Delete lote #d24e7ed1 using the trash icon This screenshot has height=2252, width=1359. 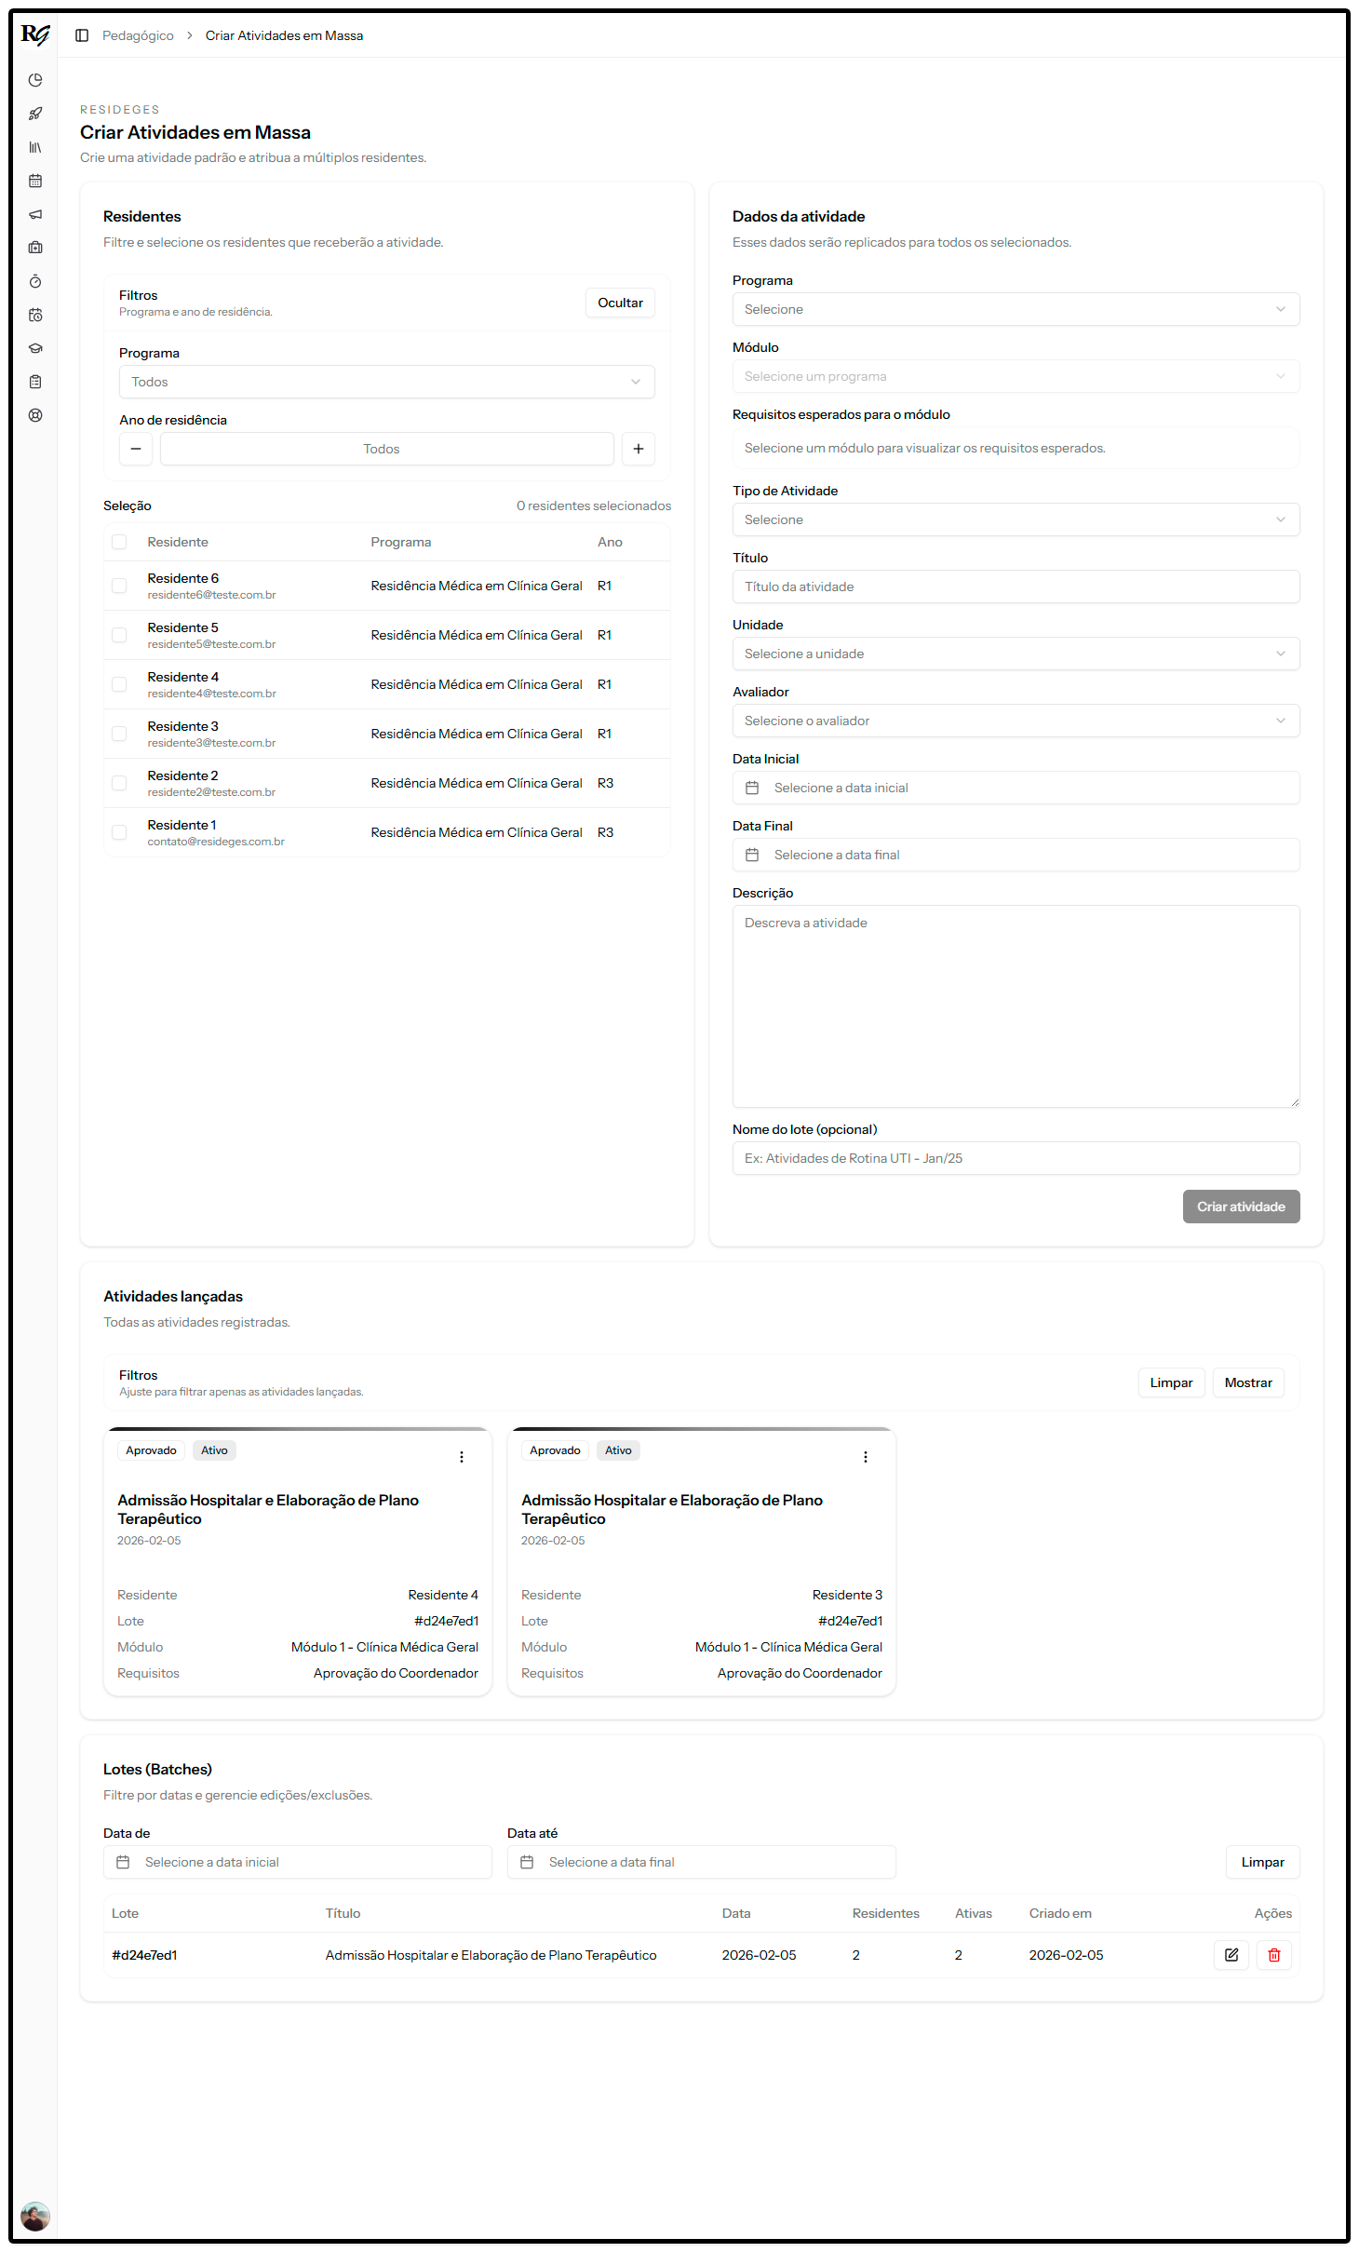coord(1273,1954)
